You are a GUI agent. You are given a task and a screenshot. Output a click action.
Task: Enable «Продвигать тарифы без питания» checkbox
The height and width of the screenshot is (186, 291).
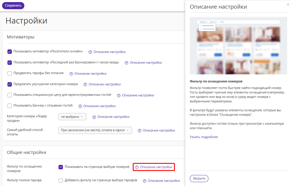pyautogui.click(x=10, y=73)
